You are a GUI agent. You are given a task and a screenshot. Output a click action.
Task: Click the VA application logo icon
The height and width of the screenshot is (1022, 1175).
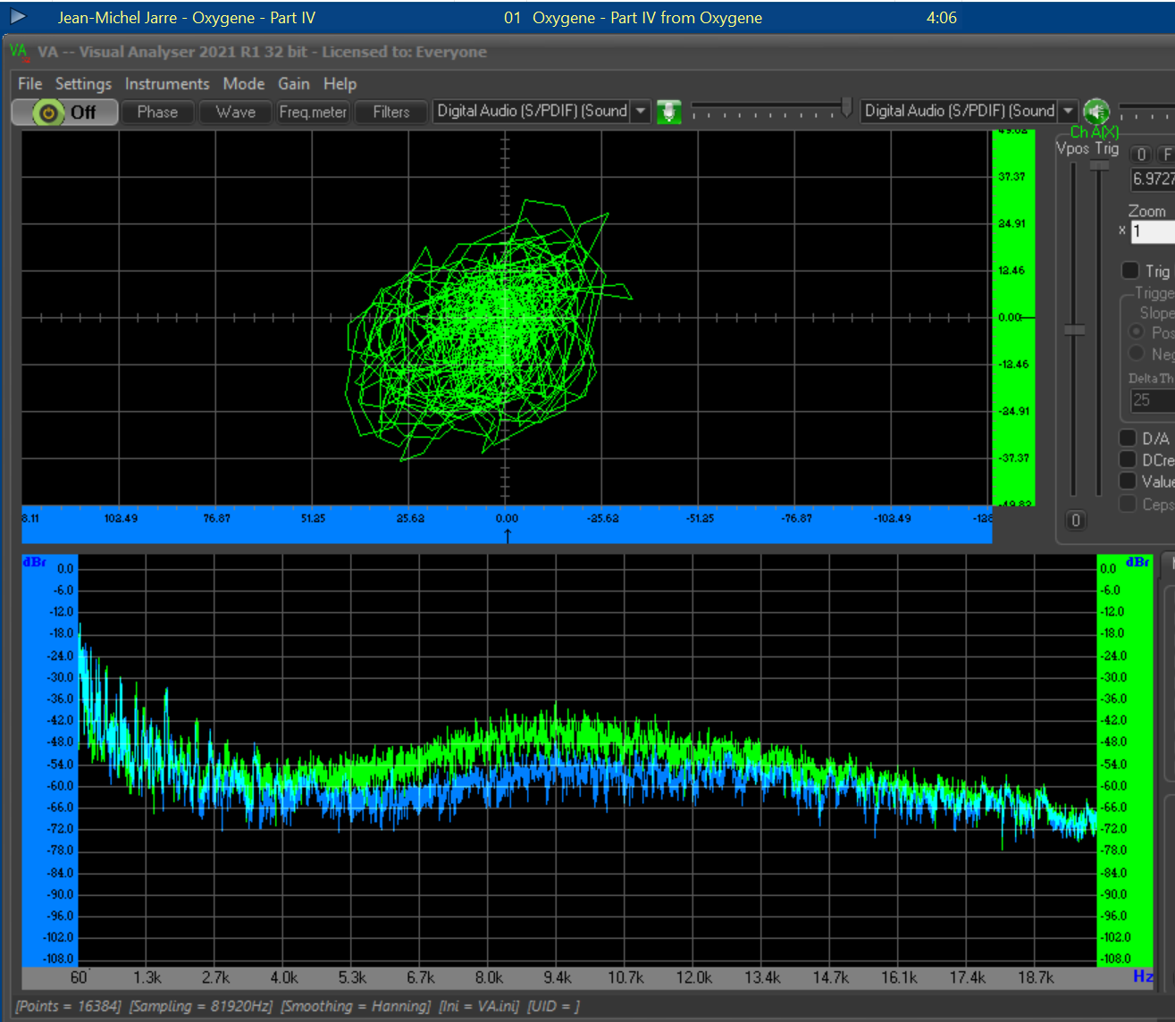19,52
